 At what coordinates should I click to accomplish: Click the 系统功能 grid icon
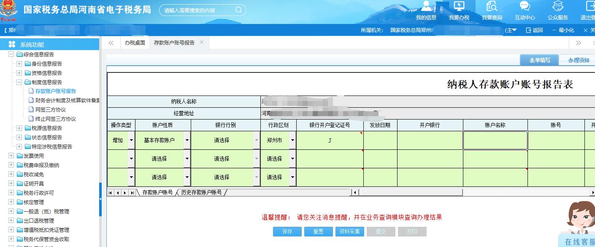coord(11,44)
